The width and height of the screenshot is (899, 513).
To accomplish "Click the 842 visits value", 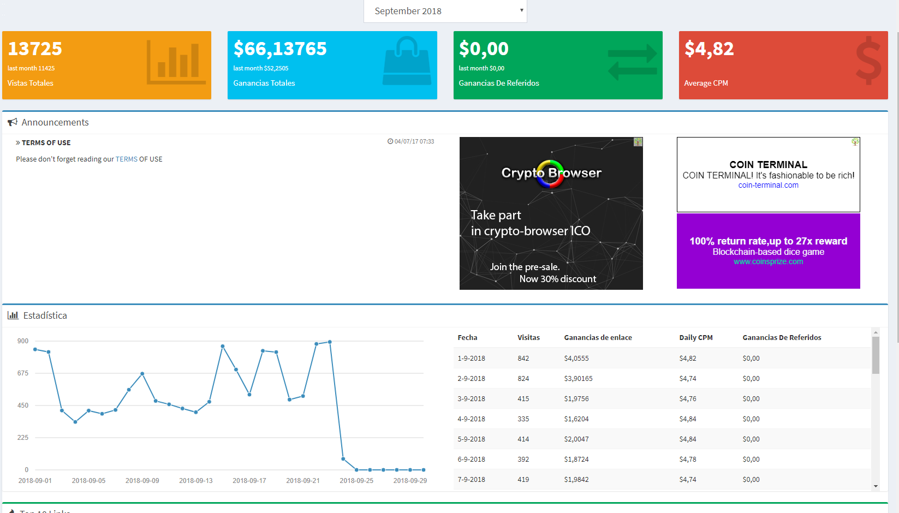I will (523, 359).
